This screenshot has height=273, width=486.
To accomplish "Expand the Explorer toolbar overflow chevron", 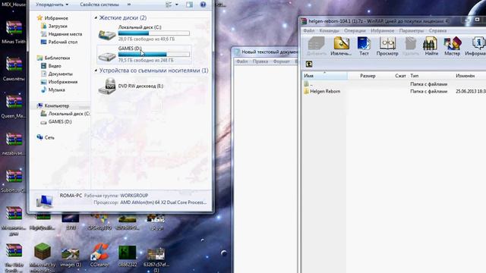I will click(129, 5).
